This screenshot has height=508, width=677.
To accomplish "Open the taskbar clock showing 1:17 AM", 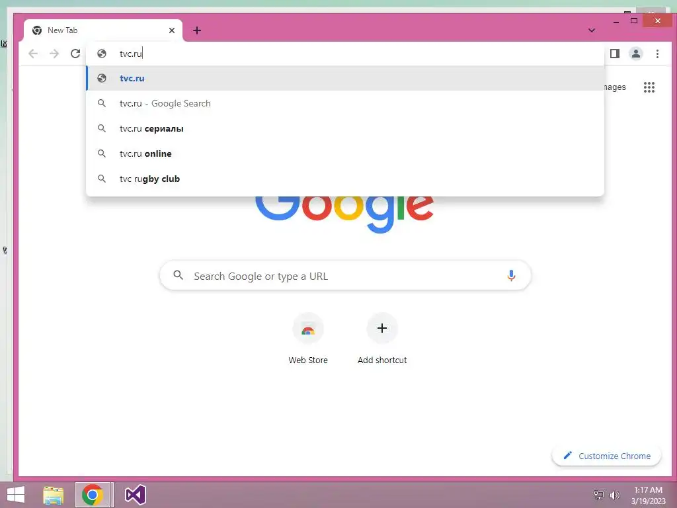I will click(648, 495).
